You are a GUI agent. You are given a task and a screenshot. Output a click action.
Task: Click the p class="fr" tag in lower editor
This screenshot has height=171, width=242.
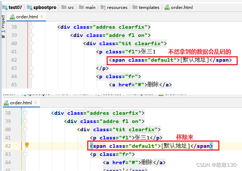(112, 154)
